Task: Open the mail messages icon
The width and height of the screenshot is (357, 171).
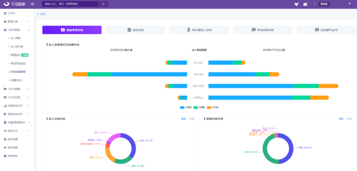Action: tap(305, 4)
